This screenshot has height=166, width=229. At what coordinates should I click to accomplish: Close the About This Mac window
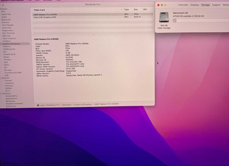[158, 5]
